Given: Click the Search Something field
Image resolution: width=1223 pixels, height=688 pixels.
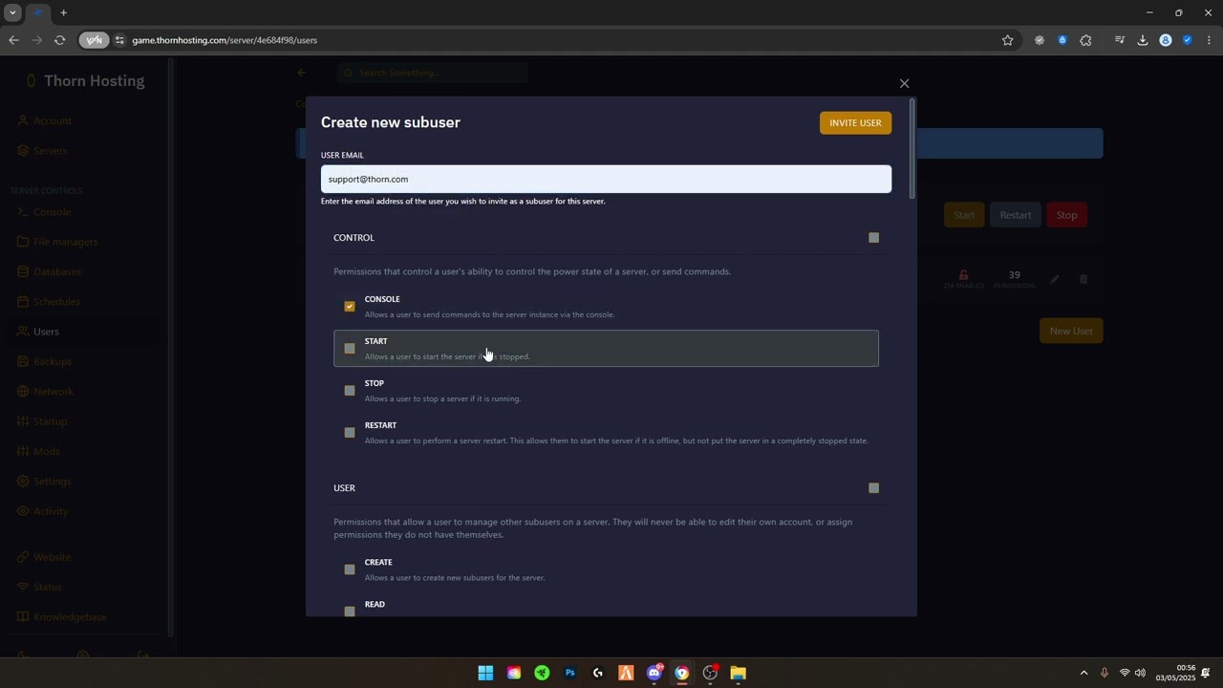Looking at the screenshot, I should 432,73.
